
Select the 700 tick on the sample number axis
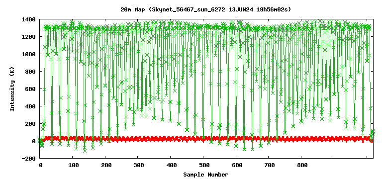click(x=269, y=165)
